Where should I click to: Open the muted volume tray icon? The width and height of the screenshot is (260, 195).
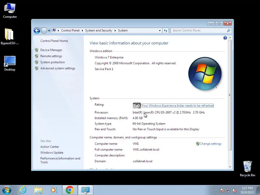pos(234,190)
